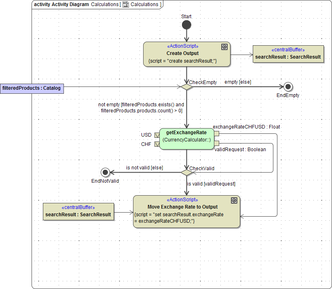Viewport: 332px width, 289px height.
Task: Select the top-right searchResult central buffer
Action: pyautogui.click(x=288, y=54)
